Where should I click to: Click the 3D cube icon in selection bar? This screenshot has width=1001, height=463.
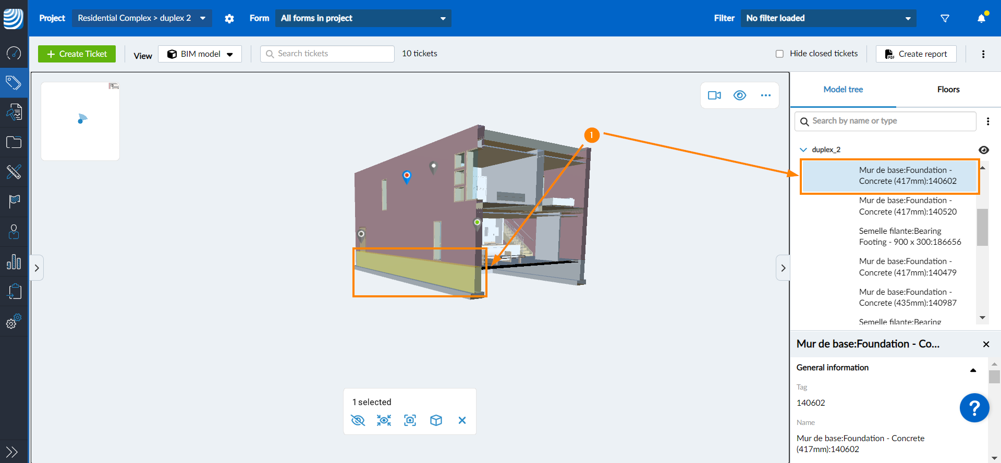tap(436, 420)
